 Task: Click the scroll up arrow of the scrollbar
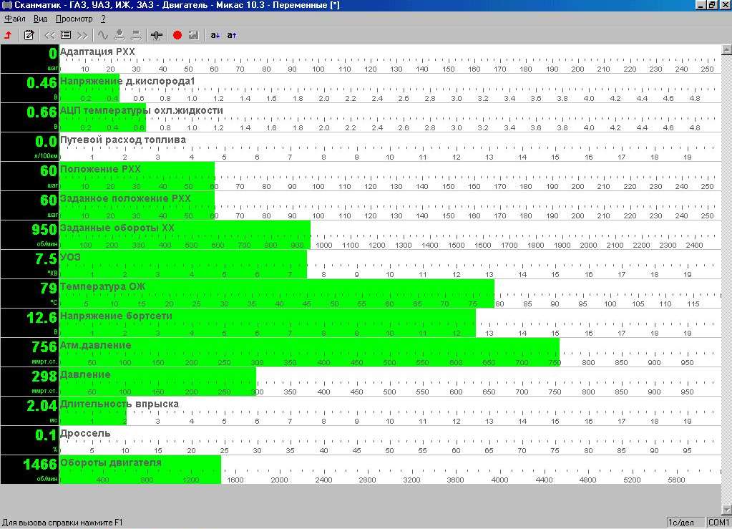726,50
